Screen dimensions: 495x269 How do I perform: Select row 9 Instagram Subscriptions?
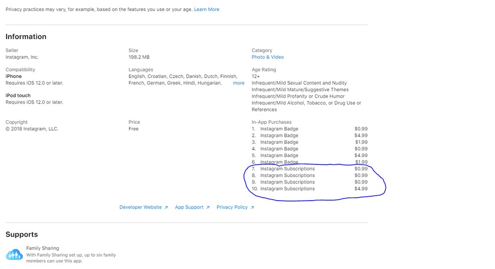click(x=309, y=182)
